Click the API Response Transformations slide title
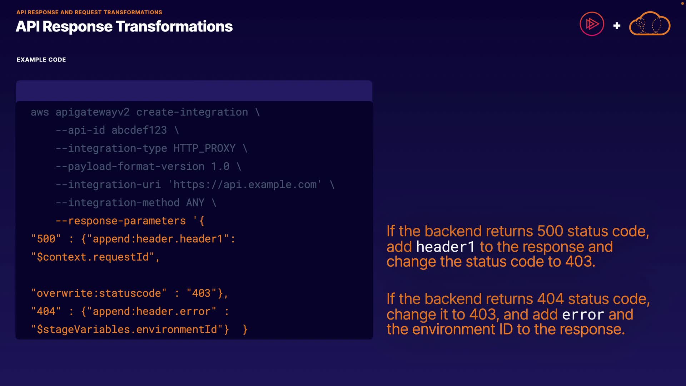This screenshot has height=386, width=686. tap(124, 26)
